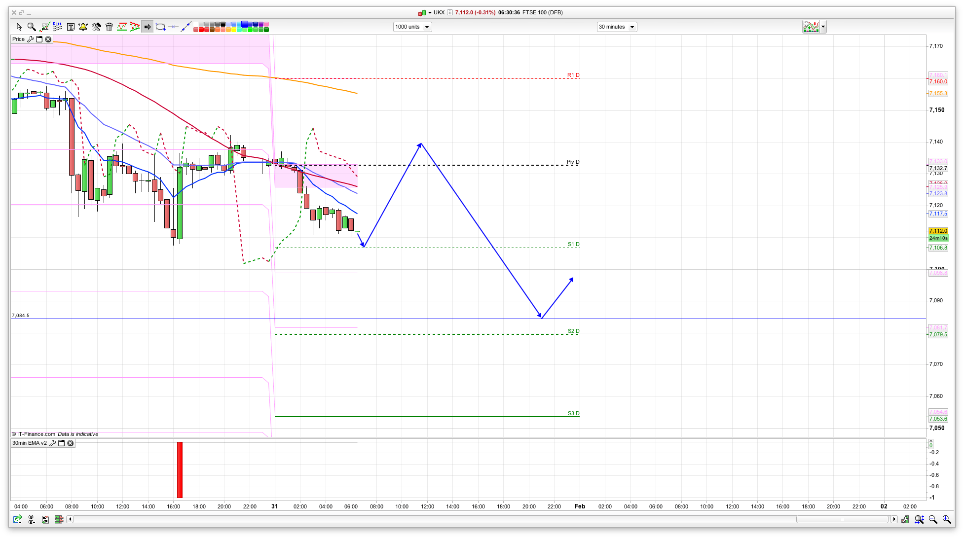Image resolution: width=964 pixels, height=538 pixels.
Task: Toggle maximize on the Price panel
Action: (39, 39)
